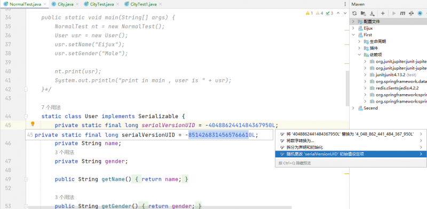This screenshot has height=209, width=427.
Task: Select the 配置文件 tree row
Action: click(x=389, y=21)
